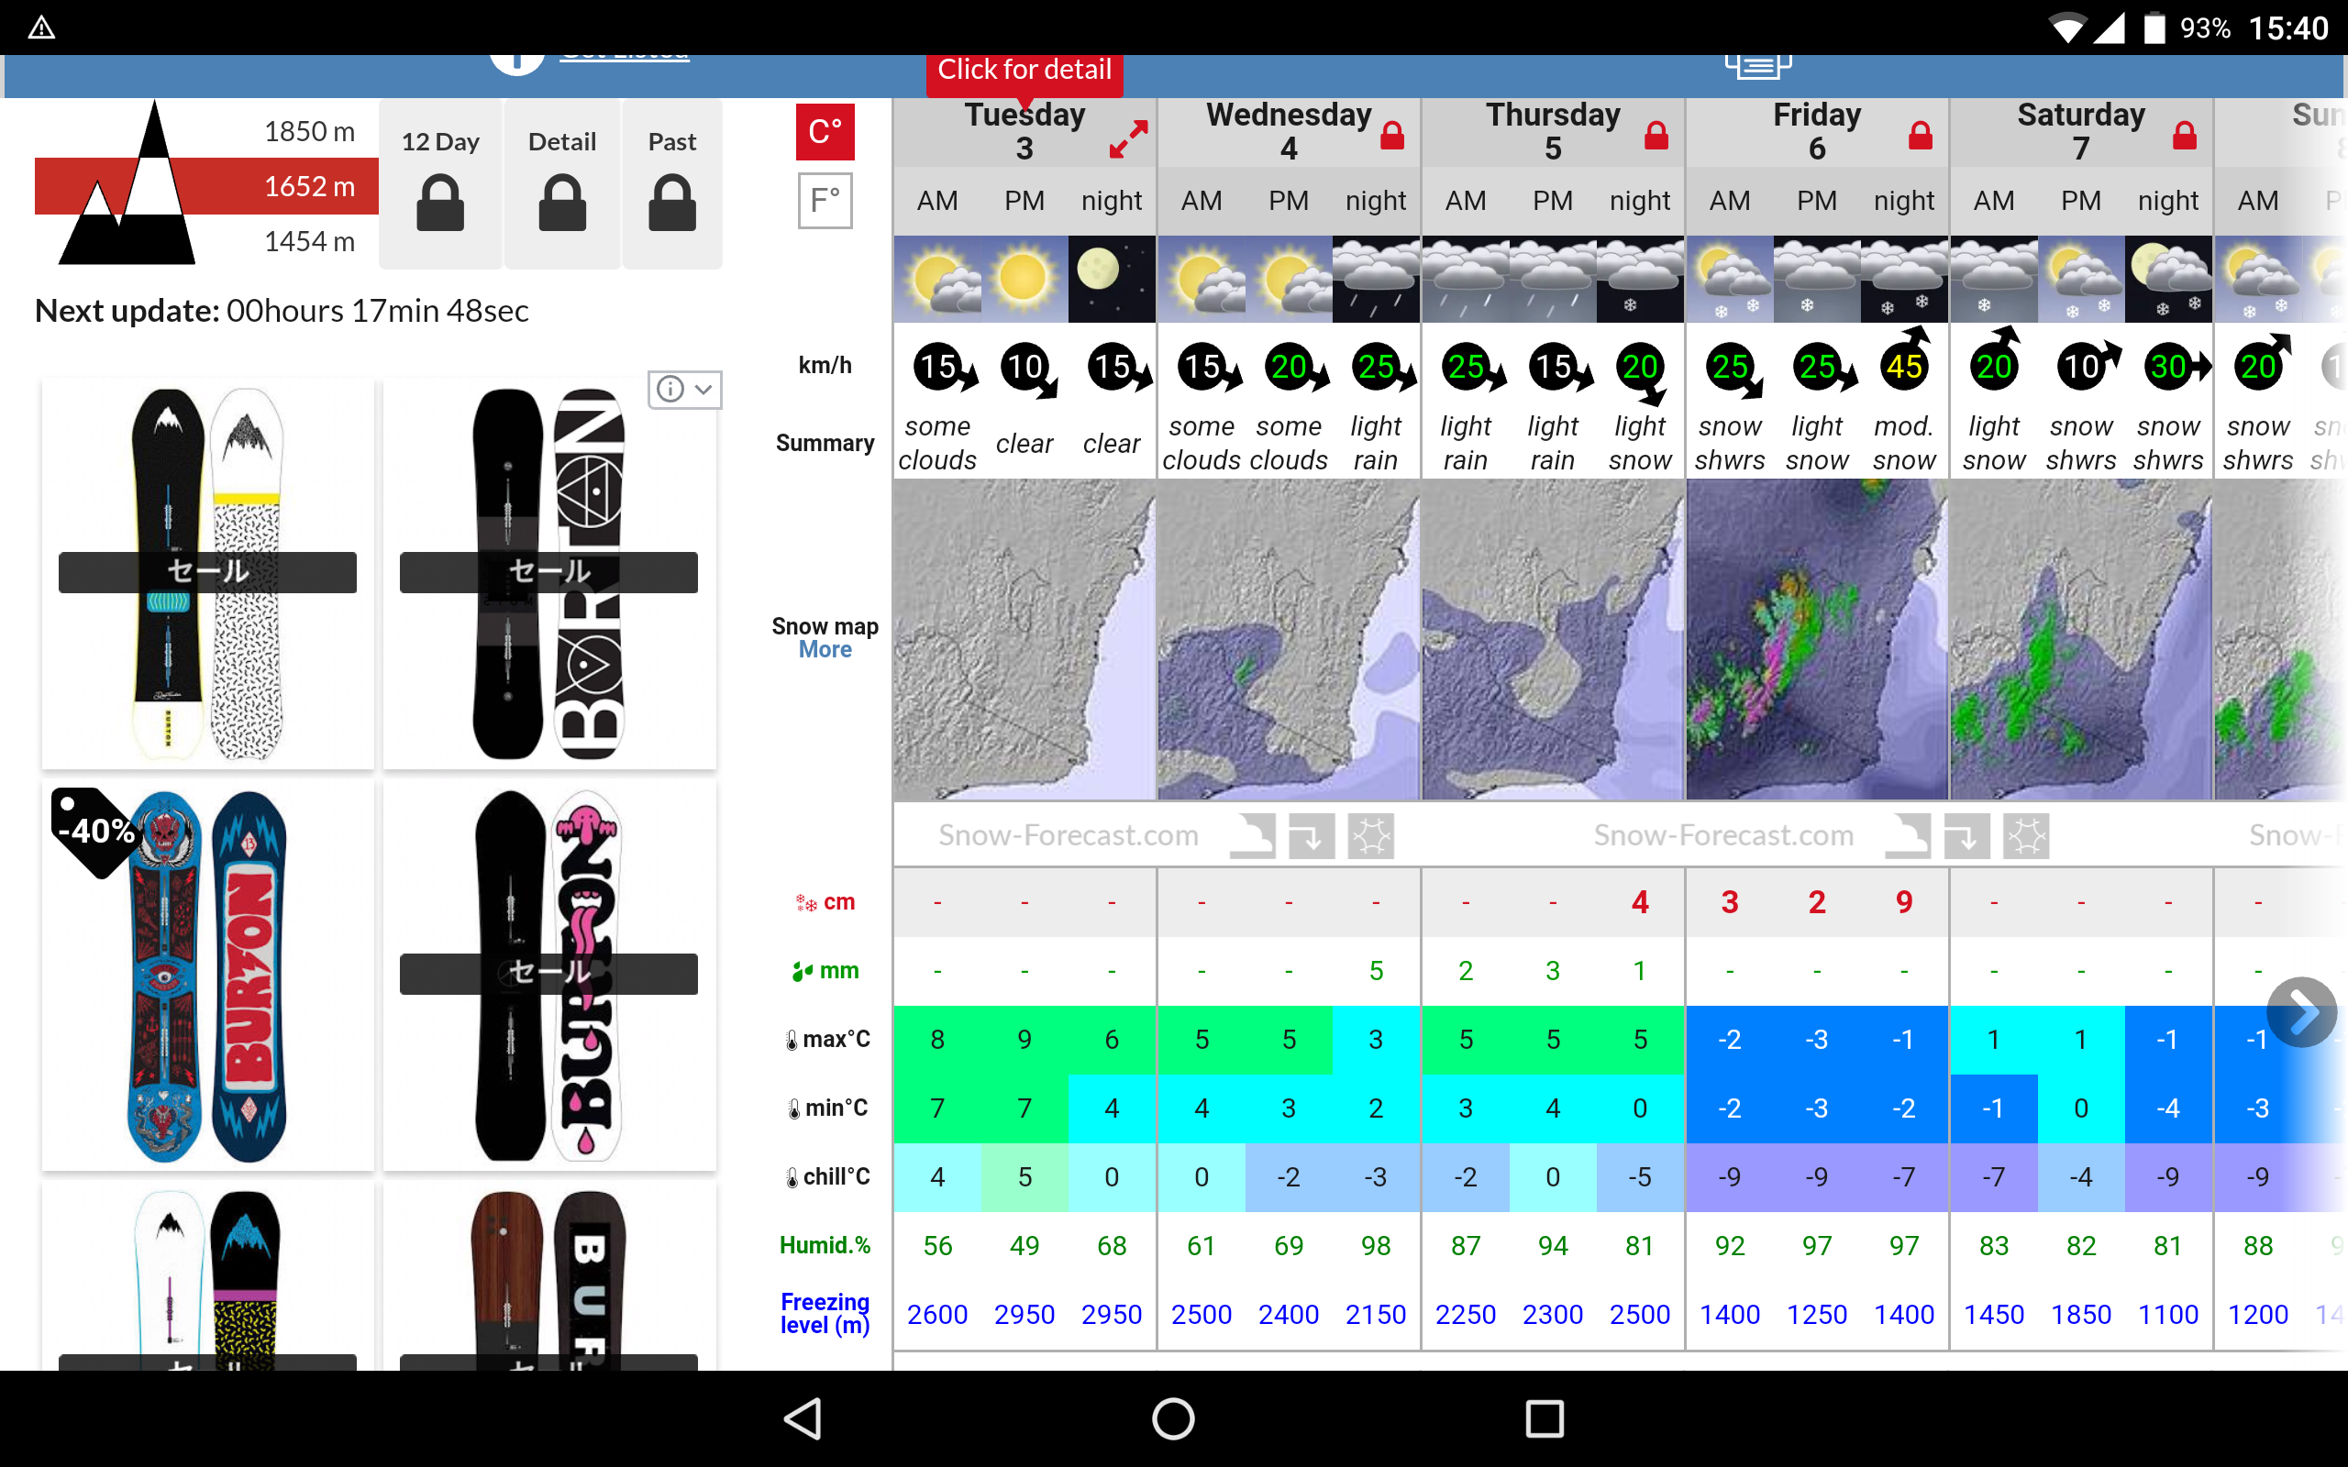Open the More snow map link
Screen dimensions: 2348x1467
(825, 650)
